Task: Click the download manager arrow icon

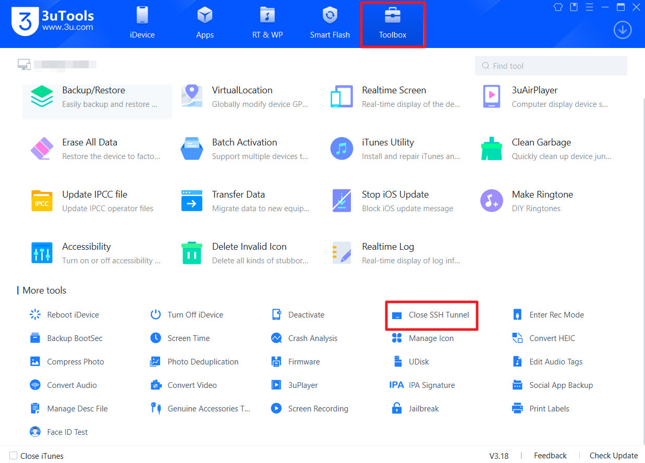Action: [623, 30]
